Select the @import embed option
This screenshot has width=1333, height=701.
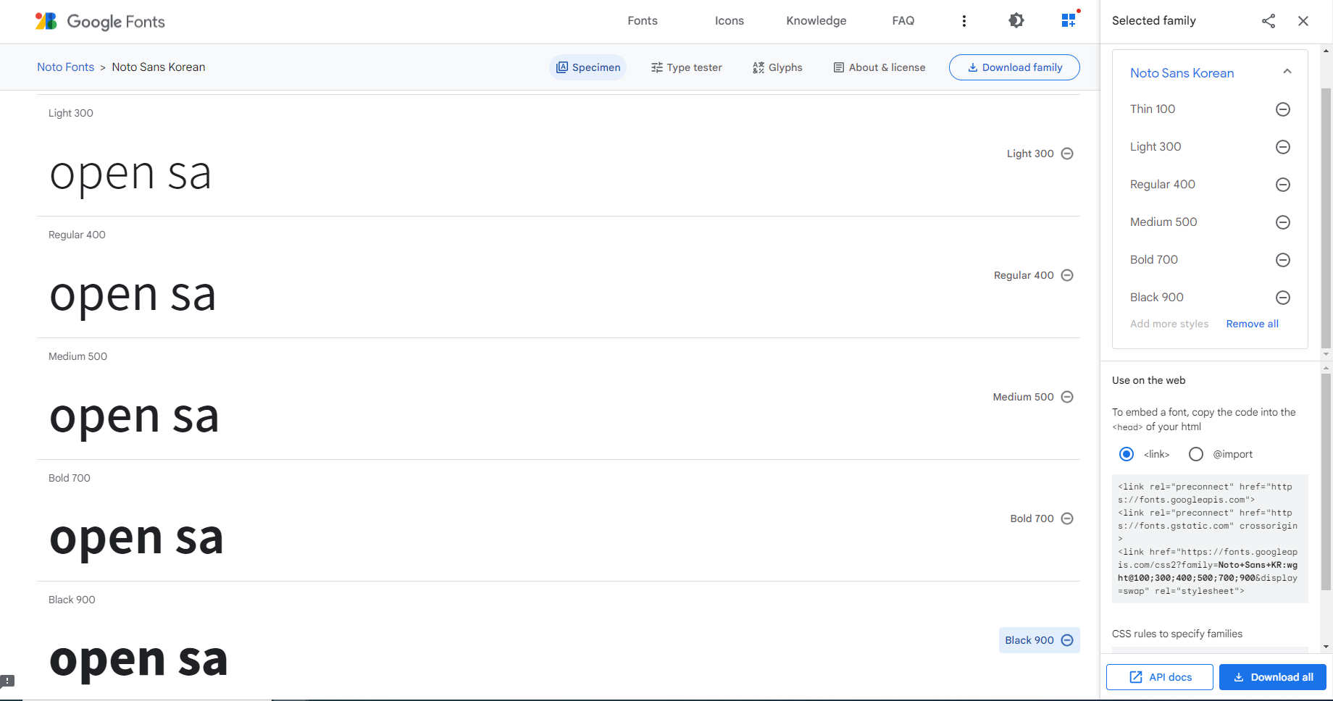(x=1196, y=454)
